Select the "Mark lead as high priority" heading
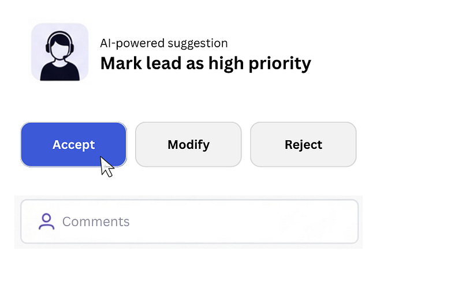The height and width of the screenshot is (288, 462). (206, 63)
